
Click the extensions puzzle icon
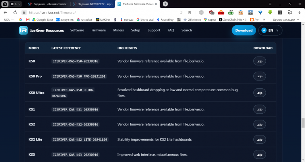coord(290,12)
